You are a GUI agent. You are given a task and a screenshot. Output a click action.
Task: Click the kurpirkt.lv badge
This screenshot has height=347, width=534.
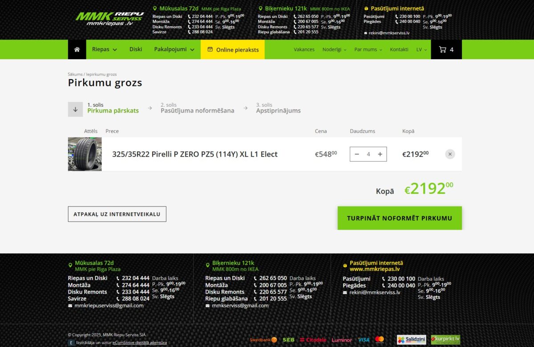(x=445, y=339)
